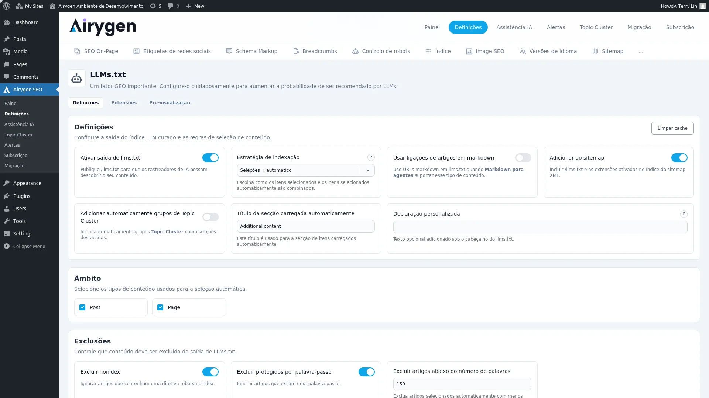
Task: Click the Users icon in the sidebar
Action: tap(7, 209)
